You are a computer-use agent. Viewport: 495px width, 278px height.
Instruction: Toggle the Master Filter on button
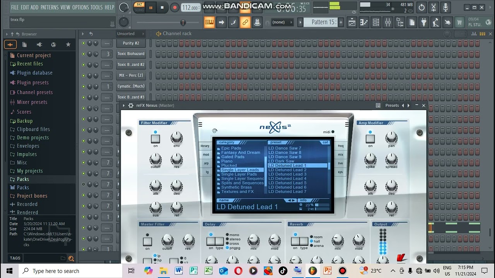(x=147, y=242)
